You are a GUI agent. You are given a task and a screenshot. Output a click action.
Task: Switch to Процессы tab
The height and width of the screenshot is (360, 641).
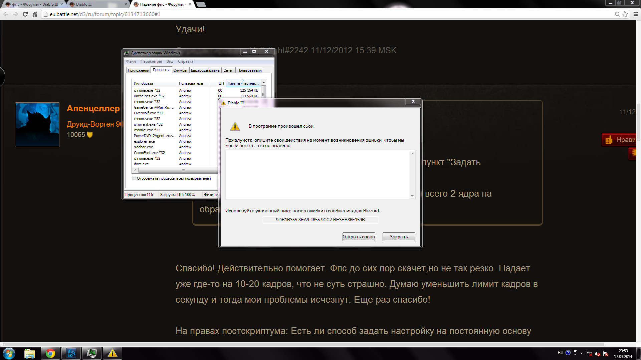pos(161,70)
